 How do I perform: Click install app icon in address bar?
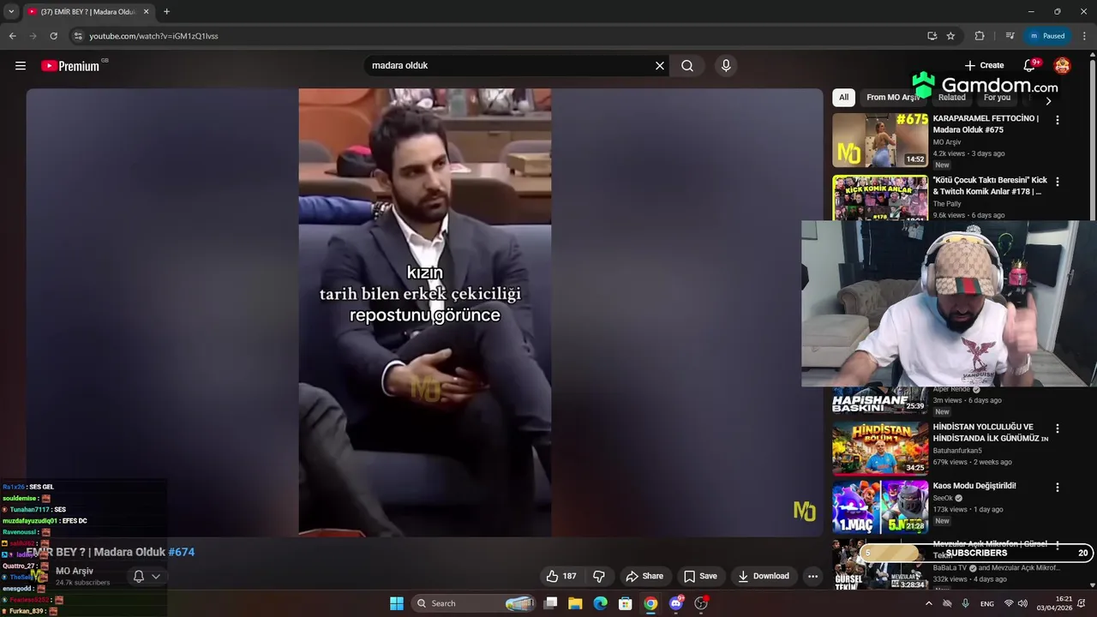(x=932, y=36)
